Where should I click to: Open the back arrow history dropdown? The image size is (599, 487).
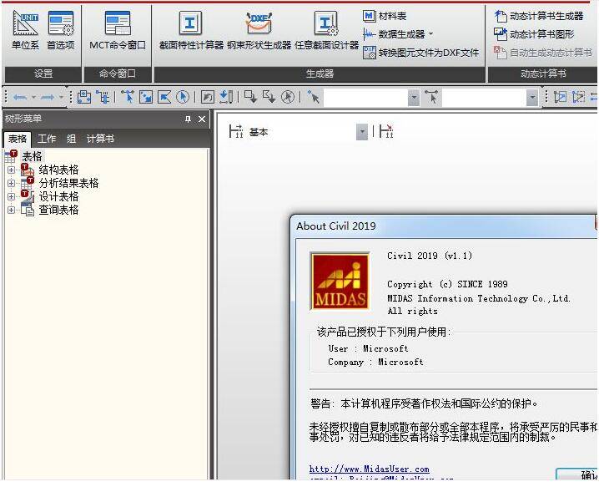tap(33, 98)
